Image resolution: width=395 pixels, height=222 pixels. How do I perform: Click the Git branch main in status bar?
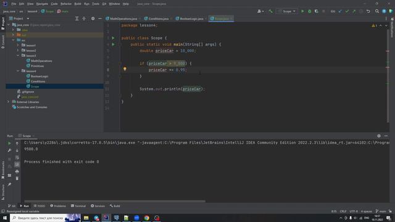[381, 211]
